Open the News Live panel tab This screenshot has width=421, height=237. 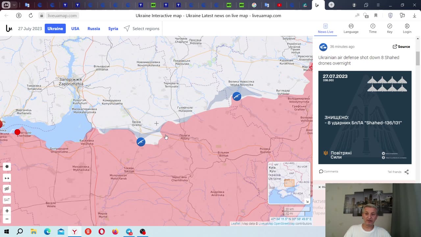pos(326,29)
